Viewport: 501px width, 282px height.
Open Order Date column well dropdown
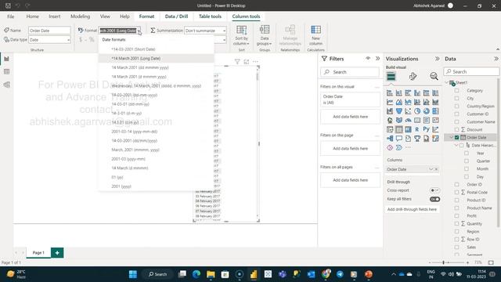point(431,169)
